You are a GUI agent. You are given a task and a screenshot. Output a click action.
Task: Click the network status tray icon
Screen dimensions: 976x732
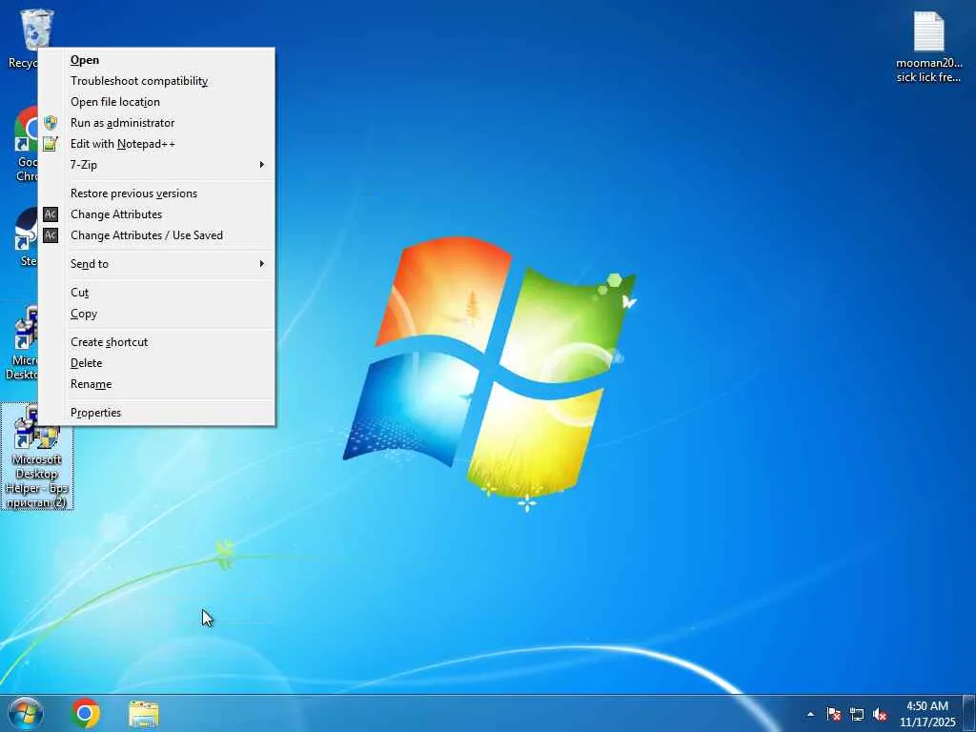click(857, 714)
